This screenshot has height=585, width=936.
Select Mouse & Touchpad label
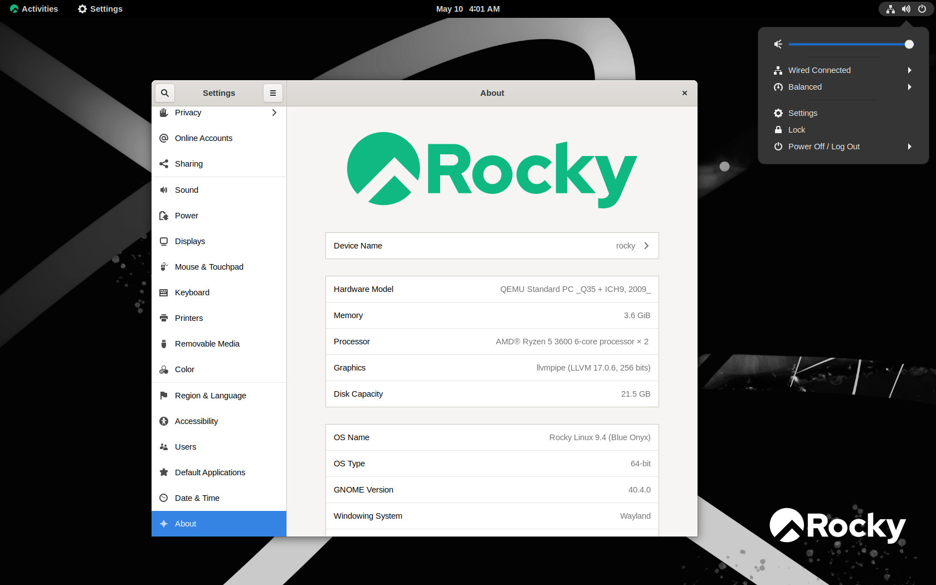[x=209, y=267]
